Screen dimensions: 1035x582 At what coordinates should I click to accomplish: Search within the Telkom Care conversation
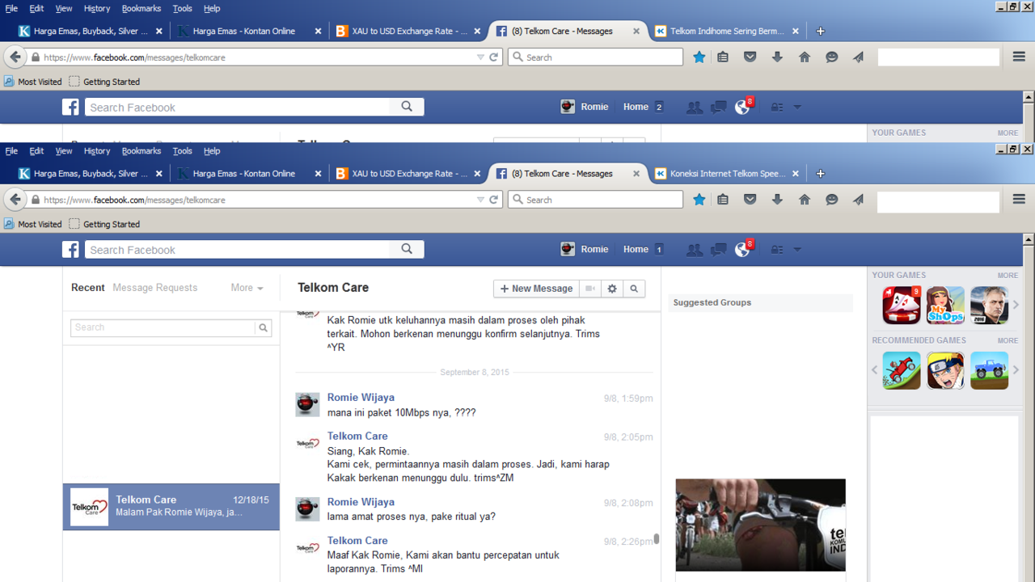[x=634, y=289]
